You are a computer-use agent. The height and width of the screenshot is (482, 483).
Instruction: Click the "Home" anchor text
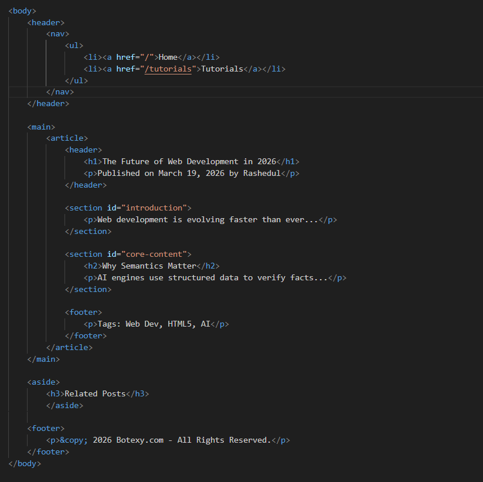pyautogui.click(x=168, y=57)
